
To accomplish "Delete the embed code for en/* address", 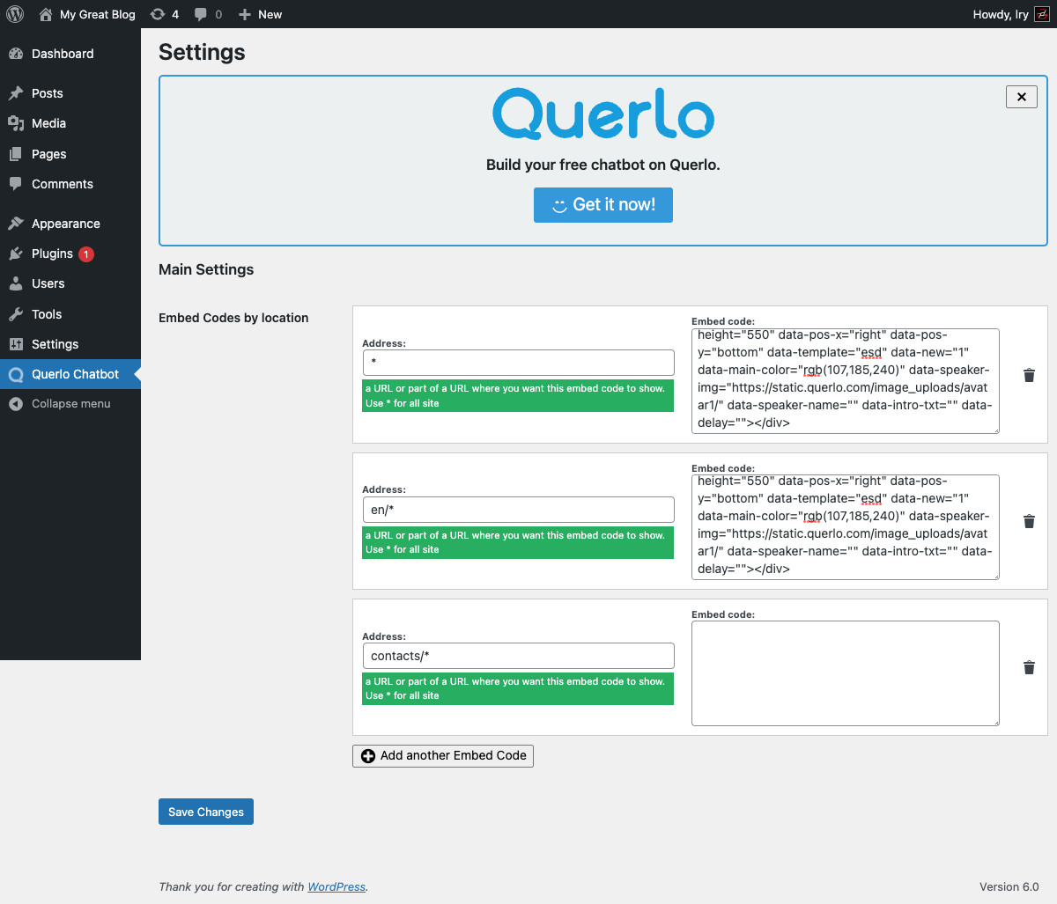I will (x=1029, y=521).
